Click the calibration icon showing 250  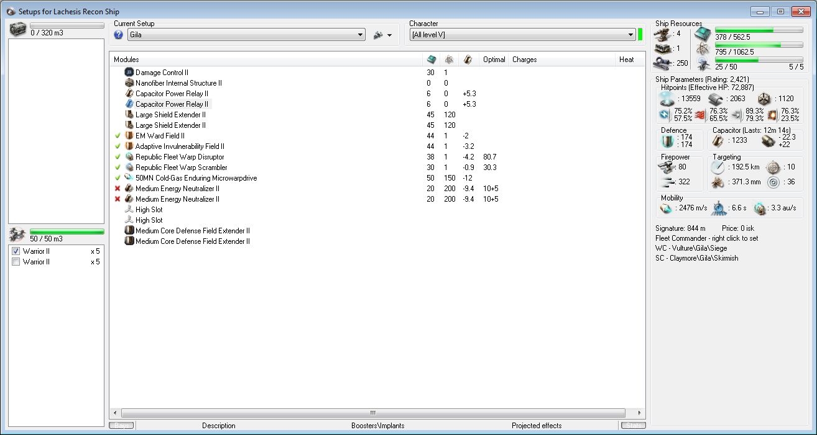(x=663, y=63)
